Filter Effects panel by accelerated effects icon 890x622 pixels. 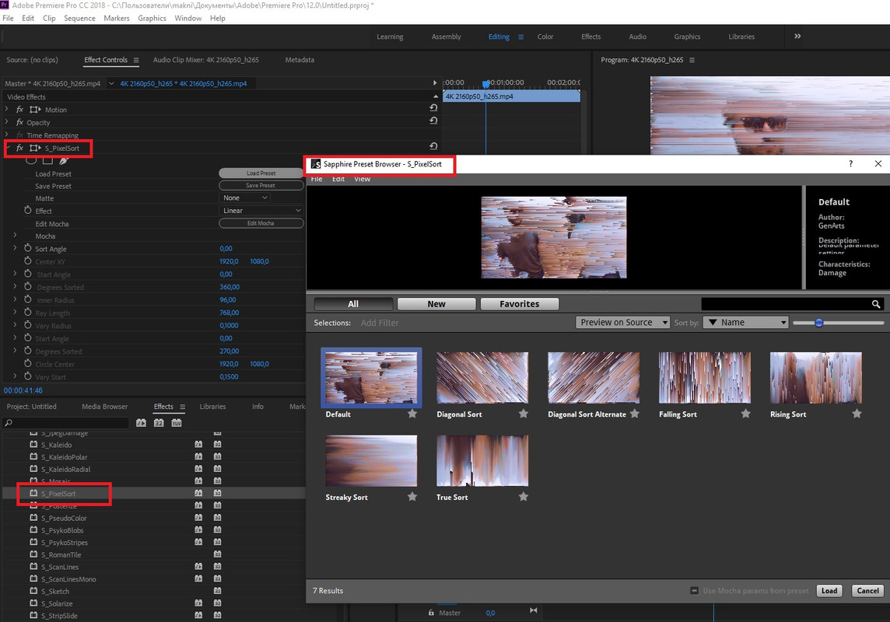[142, 423]
